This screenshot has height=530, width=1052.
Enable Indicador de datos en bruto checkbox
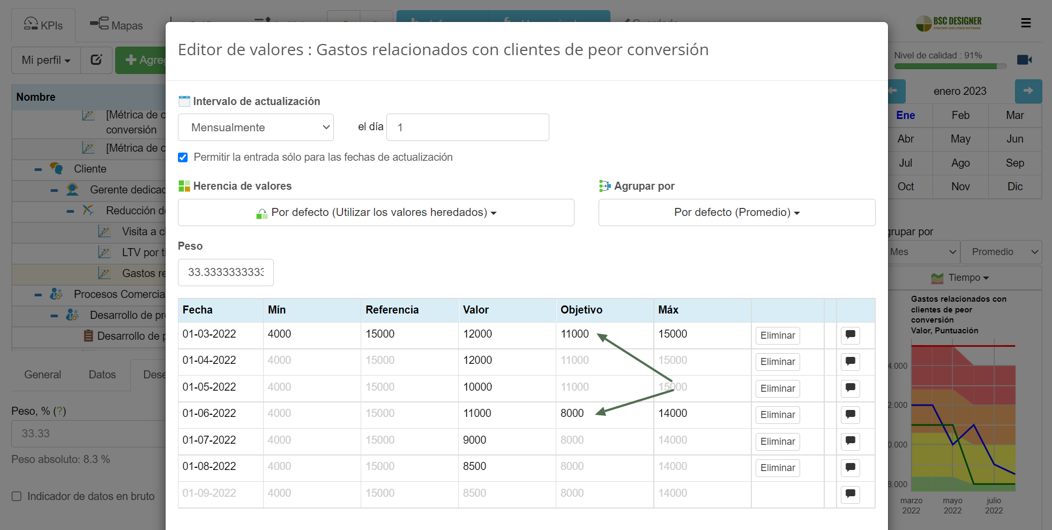point(17,496)
